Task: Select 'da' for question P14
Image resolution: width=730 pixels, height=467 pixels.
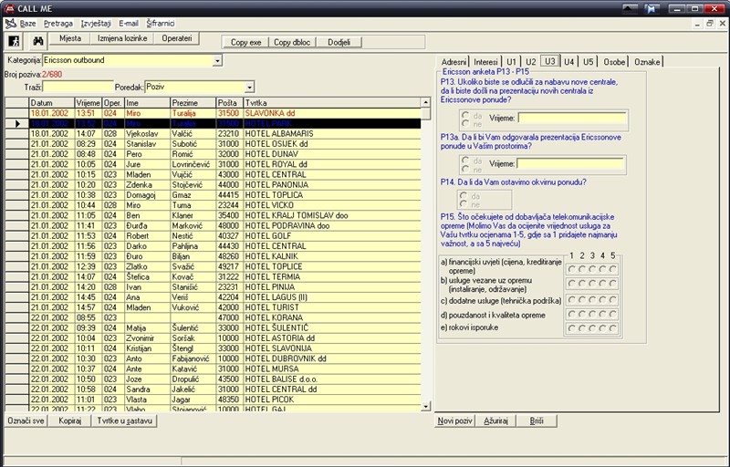Action: pyautogui.click(x=464, y=195)
